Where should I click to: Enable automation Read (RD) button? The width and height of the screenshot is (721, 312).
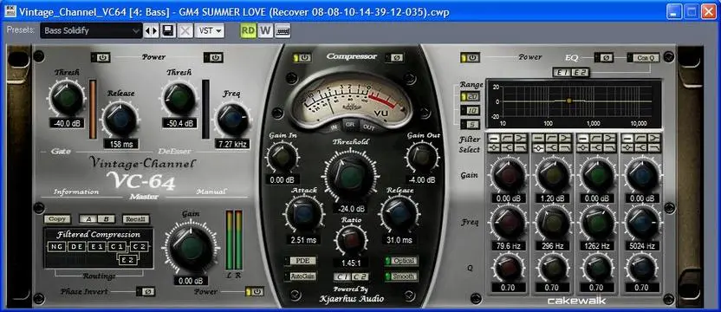[249, 31]
